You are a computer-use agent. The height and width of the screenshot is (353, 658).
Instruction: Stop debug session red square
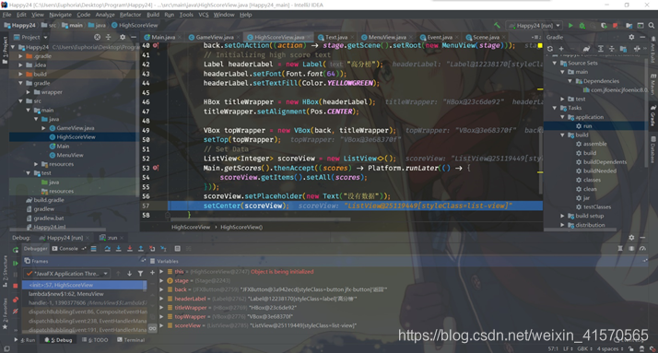click(x=16, y=286)
